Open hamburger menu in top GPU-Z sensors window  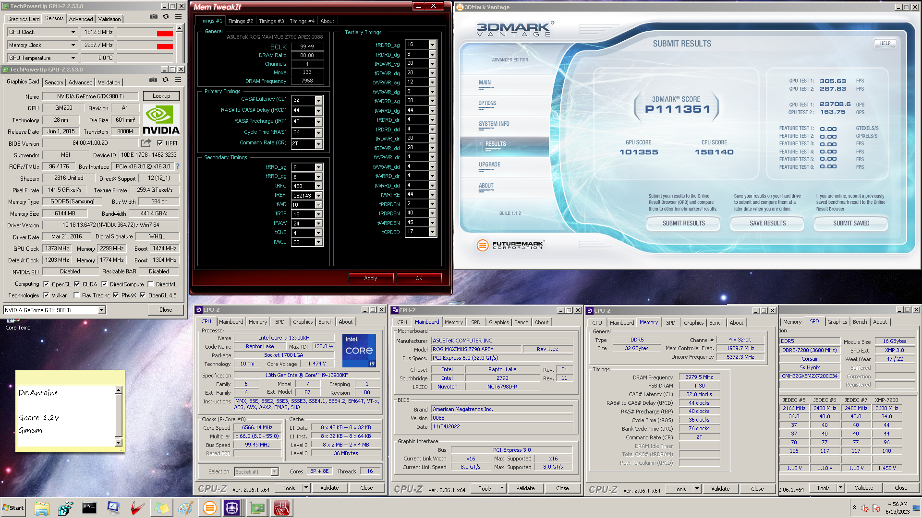pyautogui.click(x=178, y=16)
